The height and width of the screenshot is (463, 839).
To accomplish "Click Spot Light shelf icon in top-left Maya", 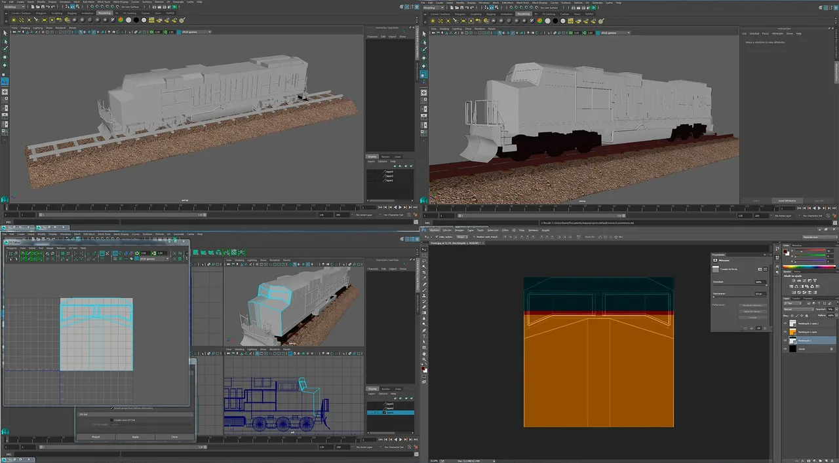I will coord(37,20).
